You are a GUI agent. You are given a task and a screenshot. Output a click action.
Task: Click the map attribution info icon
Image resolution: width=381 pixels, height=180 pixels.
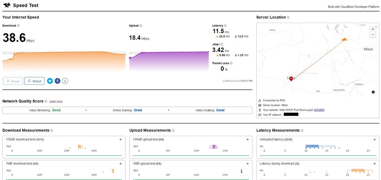[x=373, y=92]
